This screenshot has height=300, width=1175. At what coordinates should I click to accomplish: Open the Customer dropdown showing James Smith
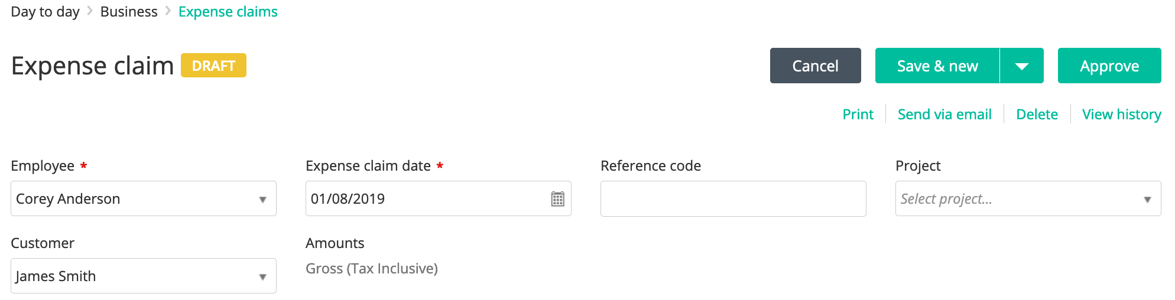(x=144, y=276)
